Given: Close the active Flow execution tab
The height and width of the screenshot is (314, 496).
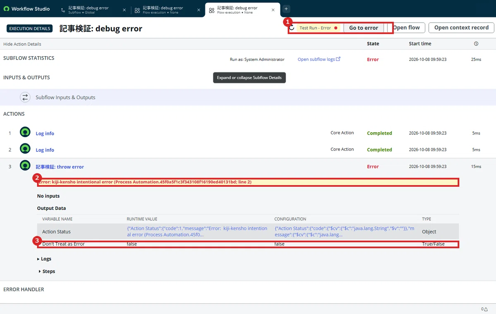Looking at the screenshot, I should click(x=273, y=10).
